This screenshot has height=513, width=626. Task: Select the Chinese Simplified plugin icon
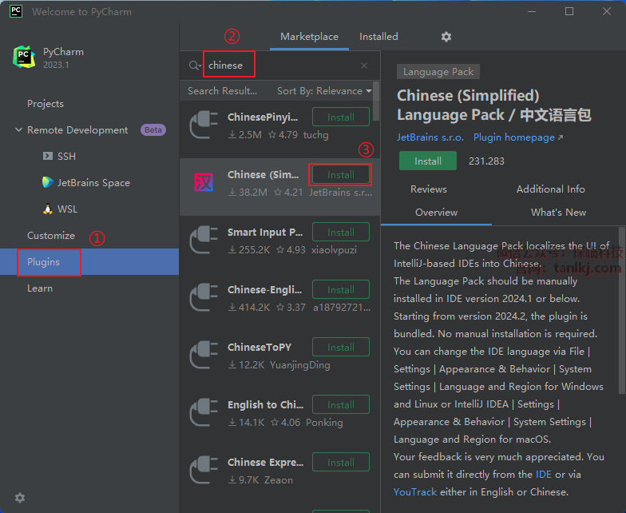(x=204, y=183)
